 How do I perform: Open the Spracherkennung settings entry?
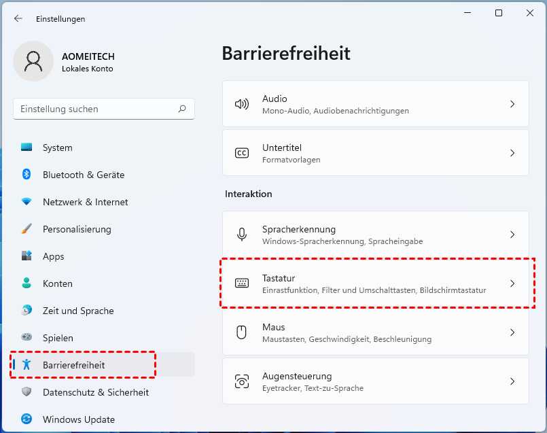(375, 235)
